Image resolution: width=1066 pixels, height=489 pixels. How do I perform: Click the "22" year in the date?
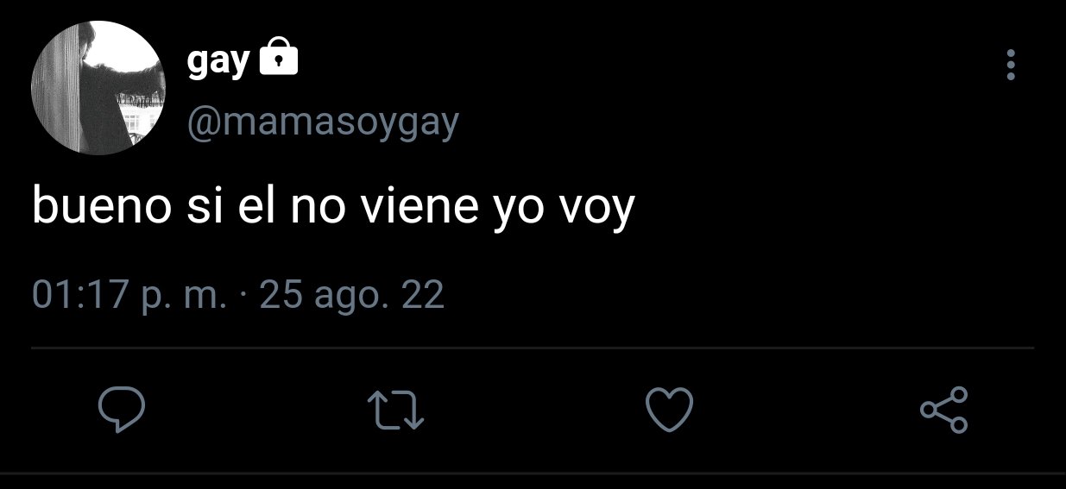click(424, 296)
